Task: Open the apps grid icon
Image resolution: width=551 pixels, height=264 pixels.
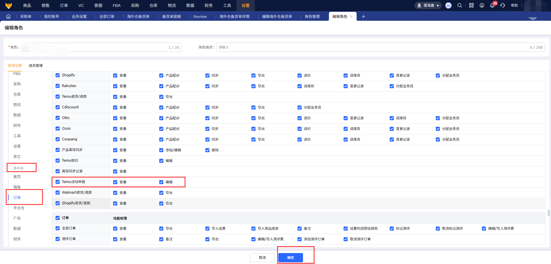Action: pyautogui.click(x=471, y=5)
